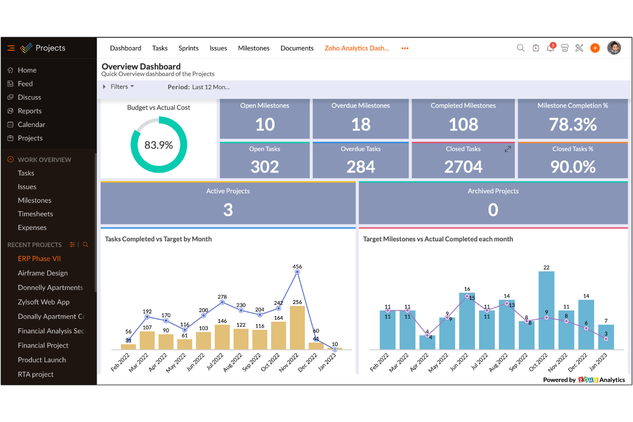Open the search icon in top bar
This screenshot has height=422, width=633.
[521, 48]
